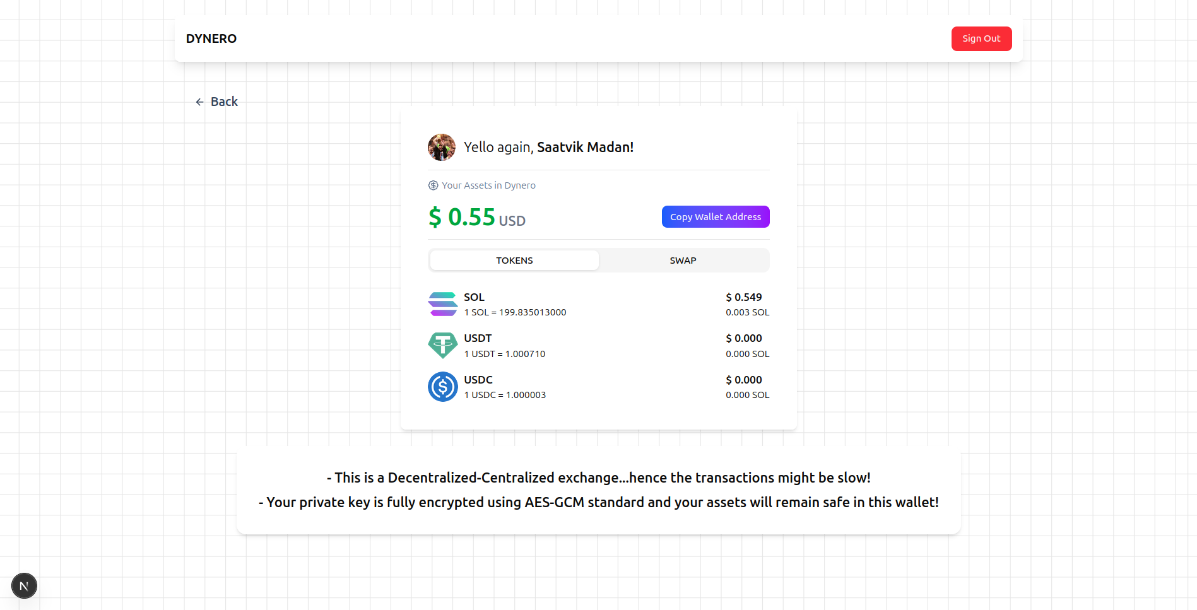Click the 1 SOL price rate text
This screenshot has height=610, width=1197.
[x=515, y=312]
